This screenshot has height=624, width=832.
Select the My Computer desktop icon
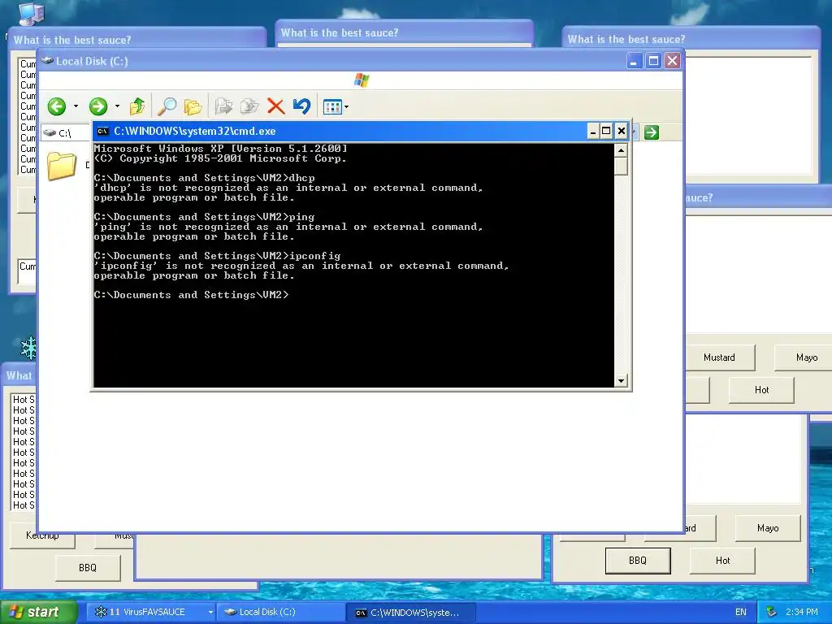32,13
